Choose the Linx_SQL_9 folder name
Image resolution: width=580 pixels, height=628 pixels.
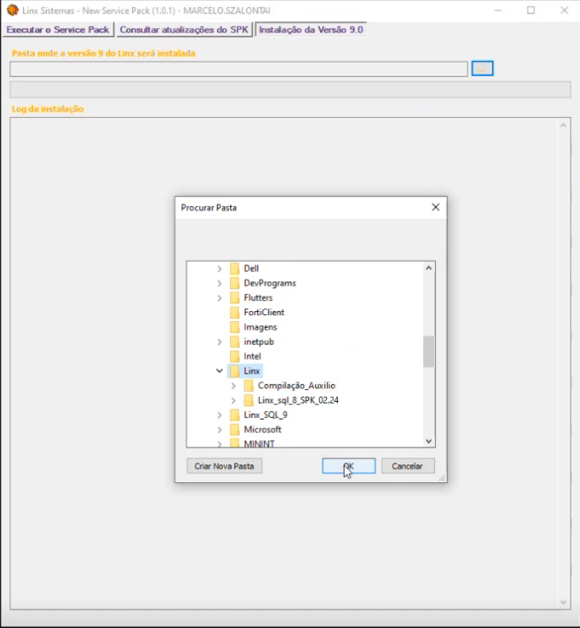(266, 415)
